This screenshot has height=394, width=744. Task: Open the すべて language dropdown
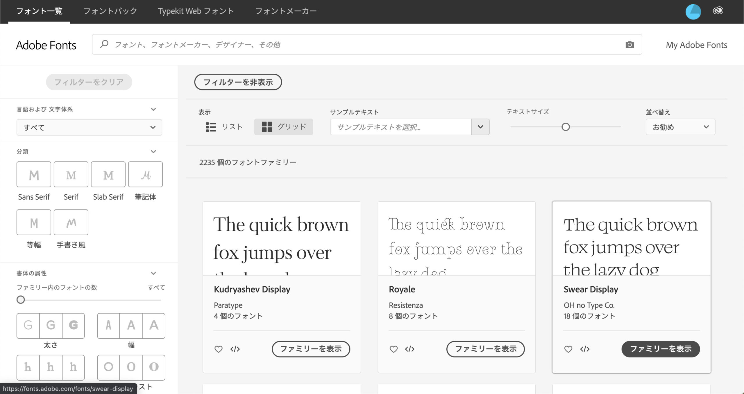point(89,127)
